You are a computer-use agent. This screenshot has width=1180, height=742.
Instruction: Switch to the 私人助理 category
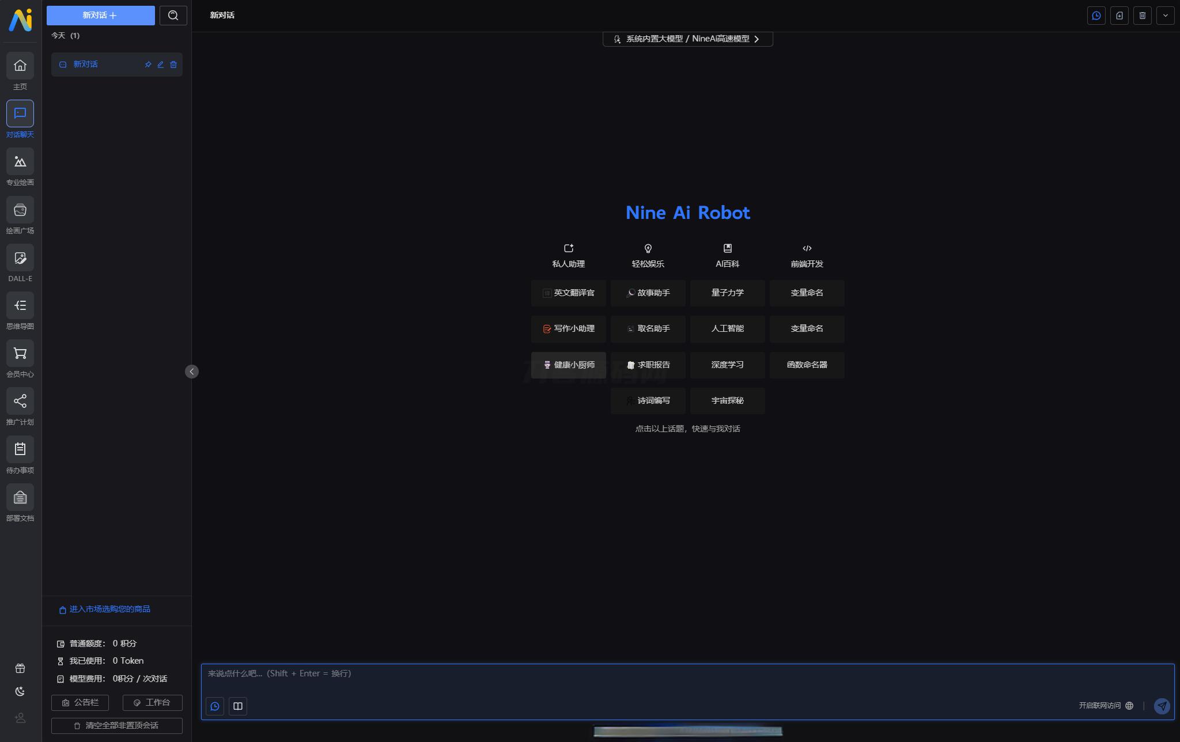pyautogui.click(x=569, y=256)
